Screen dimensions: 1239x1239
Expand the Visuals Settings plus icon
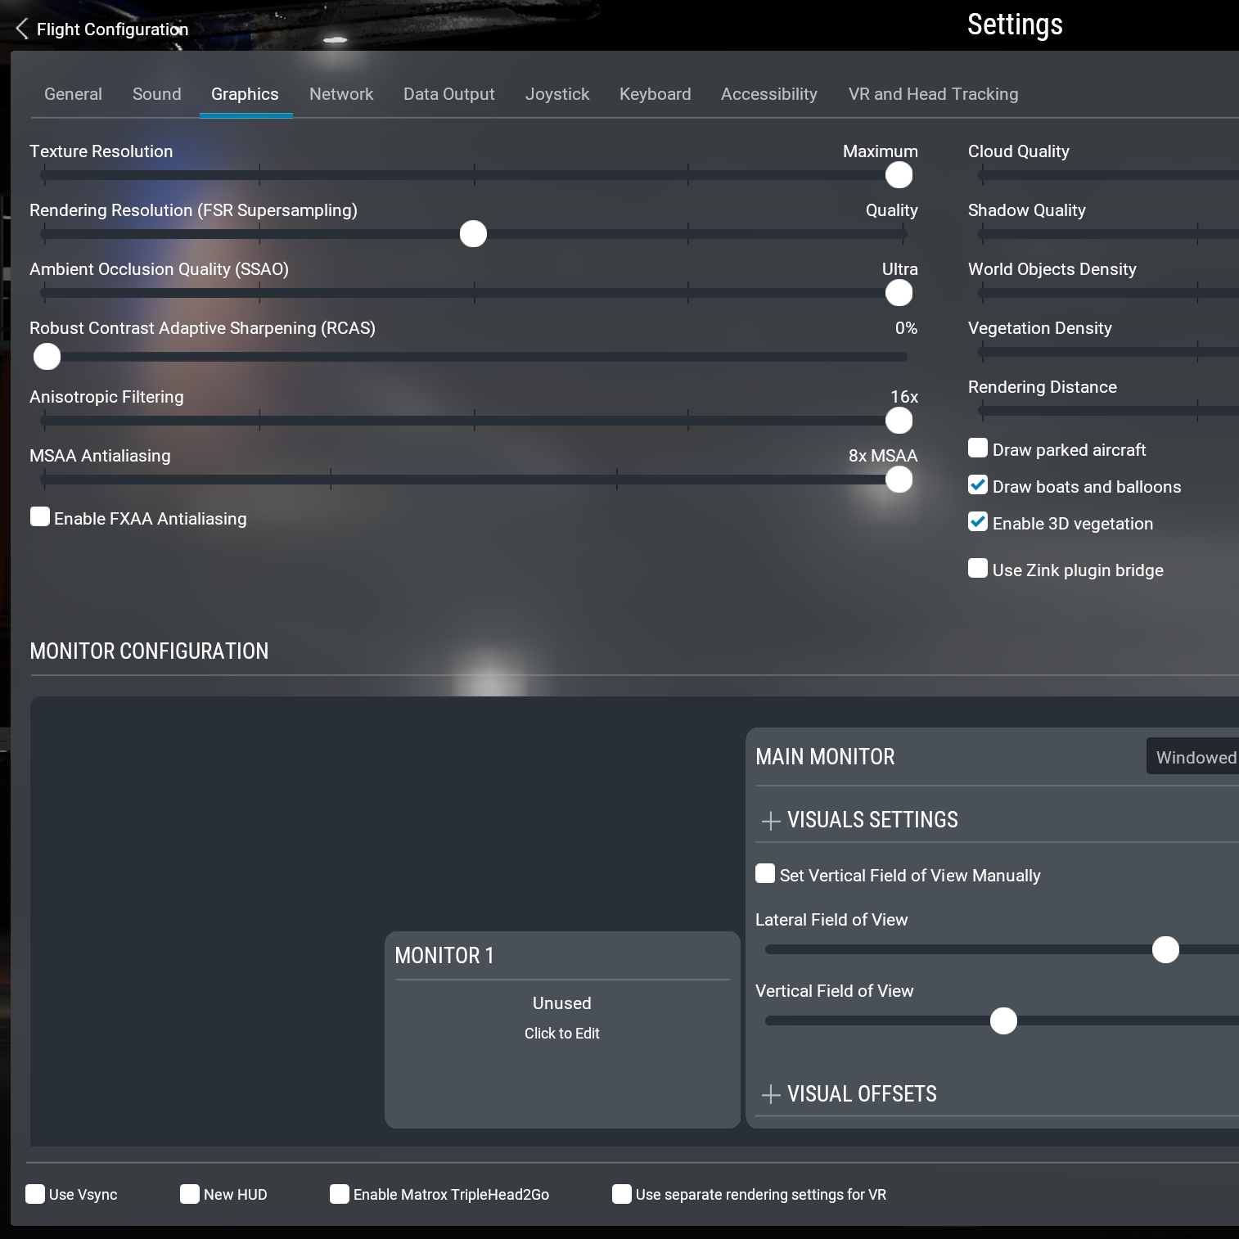pos(770,821)
